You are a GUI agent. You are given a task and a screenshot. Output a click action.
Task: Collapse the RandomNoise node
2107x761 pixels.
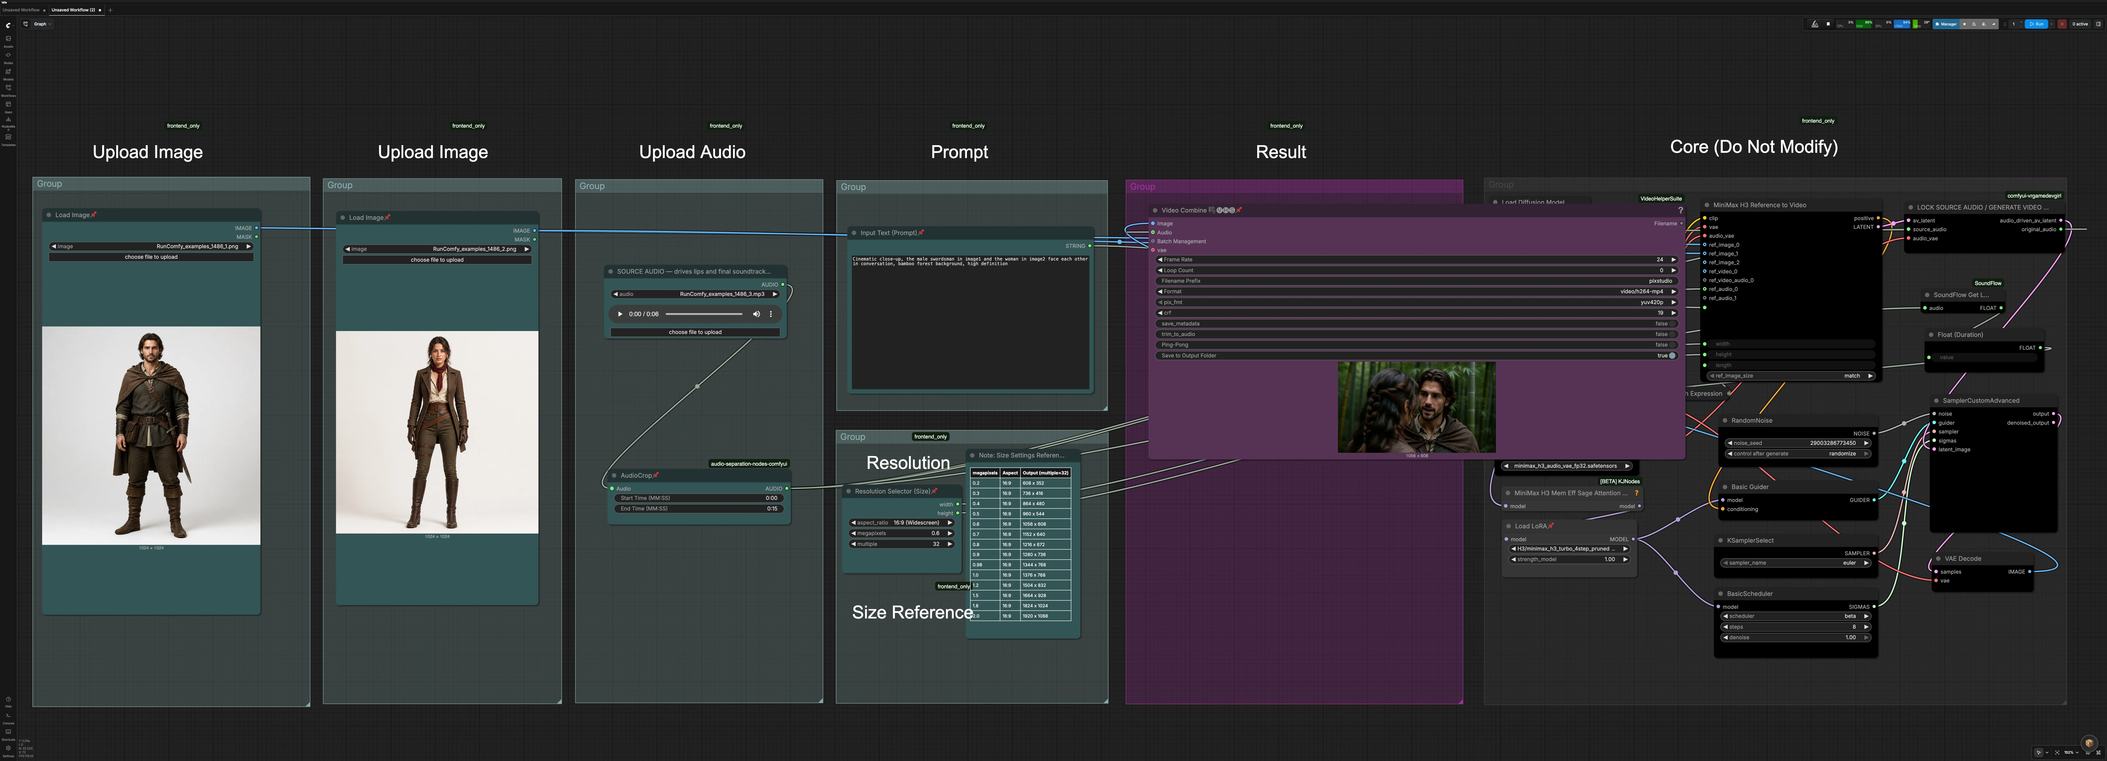(1725, 421)
